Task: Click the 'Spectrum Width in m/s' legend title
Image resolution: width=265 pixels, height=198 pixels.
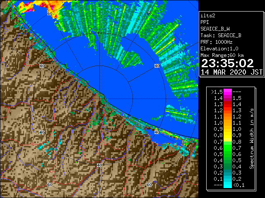Action: tap(252, 139)
